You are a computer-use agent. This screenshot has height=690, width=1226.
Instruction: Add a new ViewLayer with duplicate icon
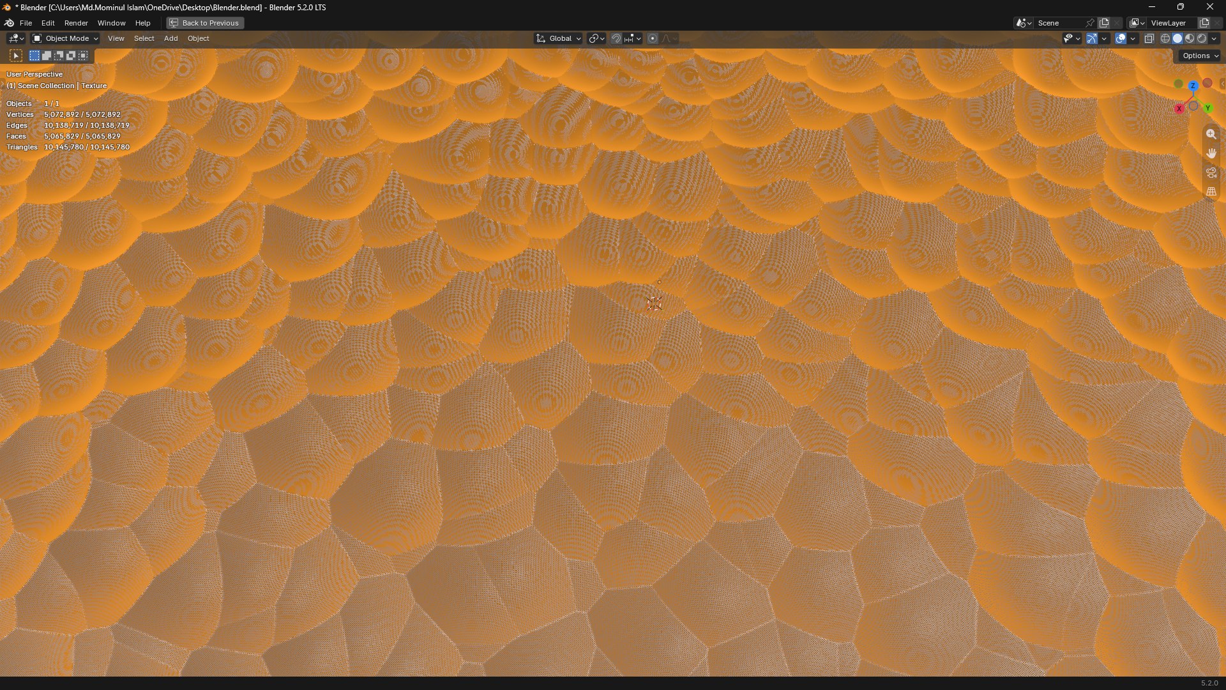point(1204,23)
